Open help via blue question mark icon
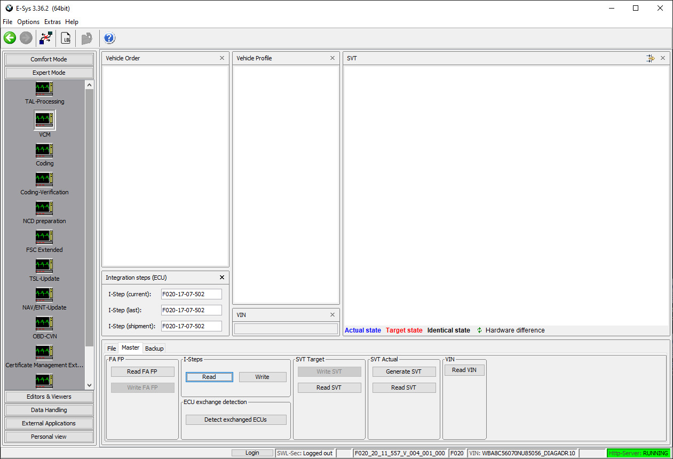Image resolution: width=673 pixels, height=459 pixels. 109,38
